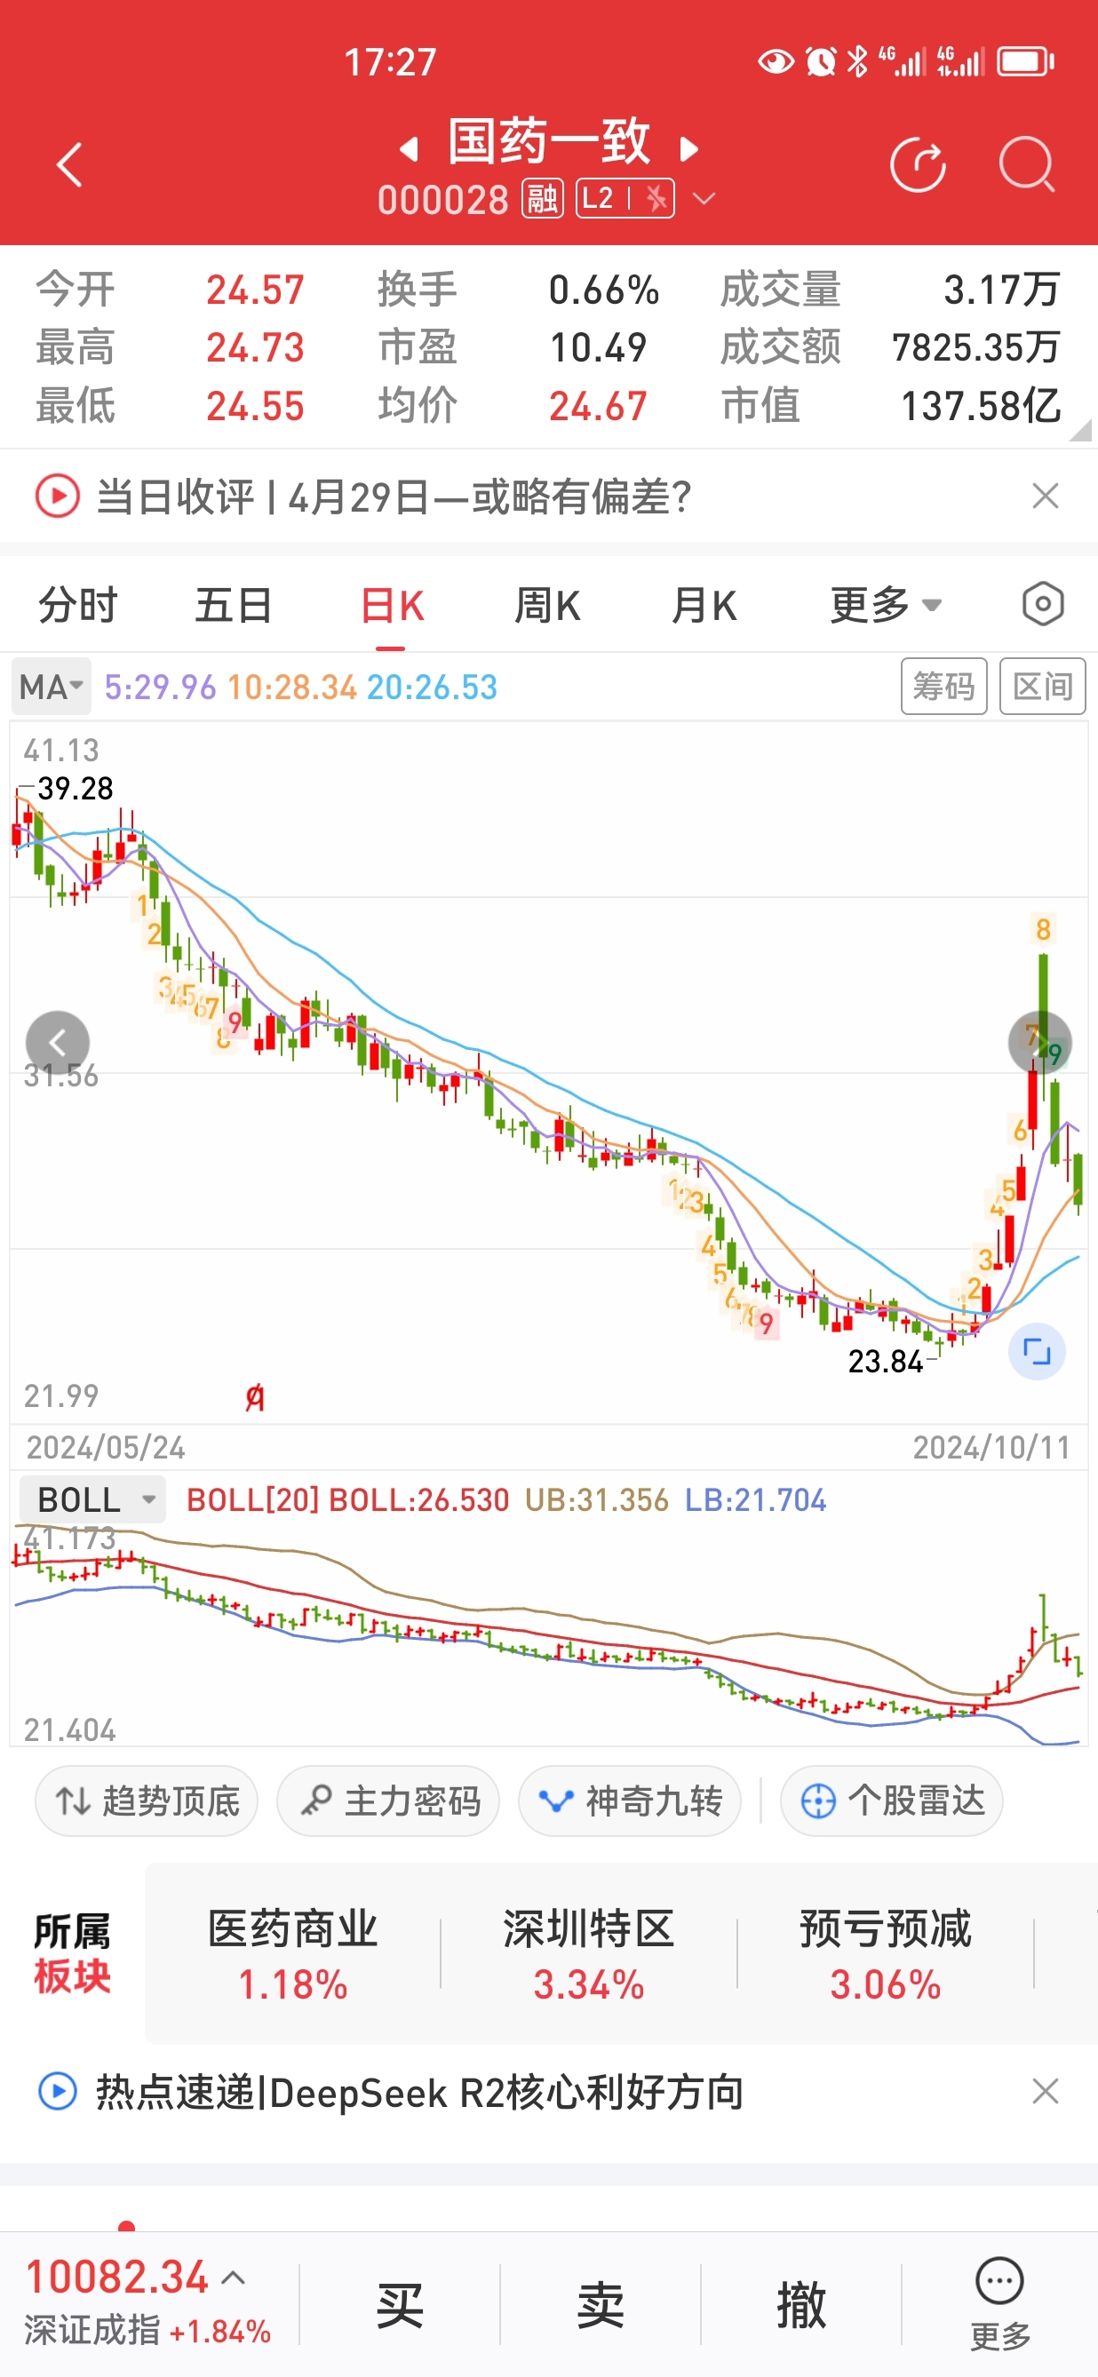
Task: Play the 热点速递 video icon
Action: point(57,2091)
